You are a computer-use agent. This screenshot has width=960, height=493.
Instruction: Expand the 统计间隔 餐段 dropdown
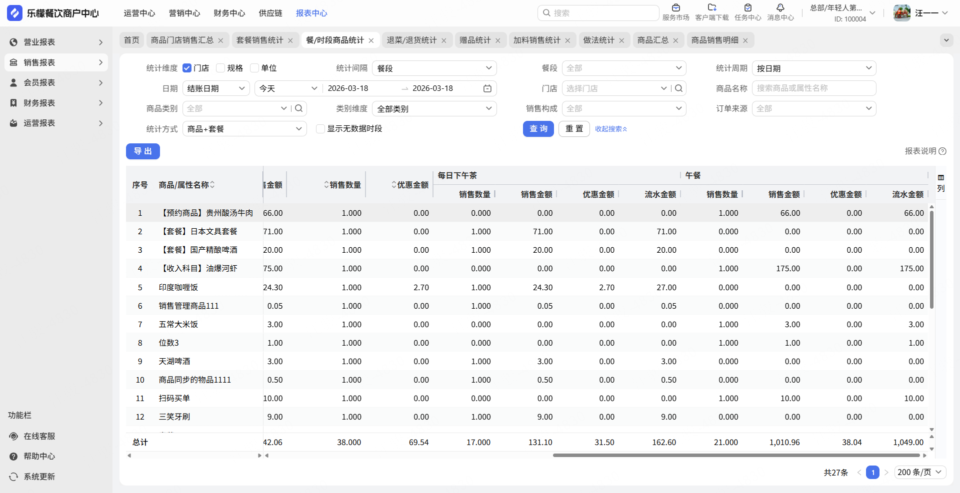434,68
